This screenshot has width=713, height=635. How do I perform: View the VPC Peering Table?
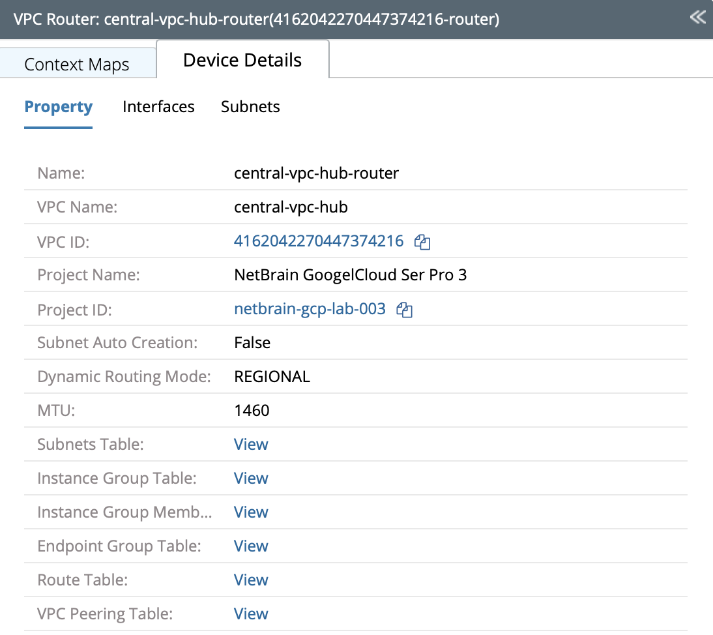[x=251, y=614]
